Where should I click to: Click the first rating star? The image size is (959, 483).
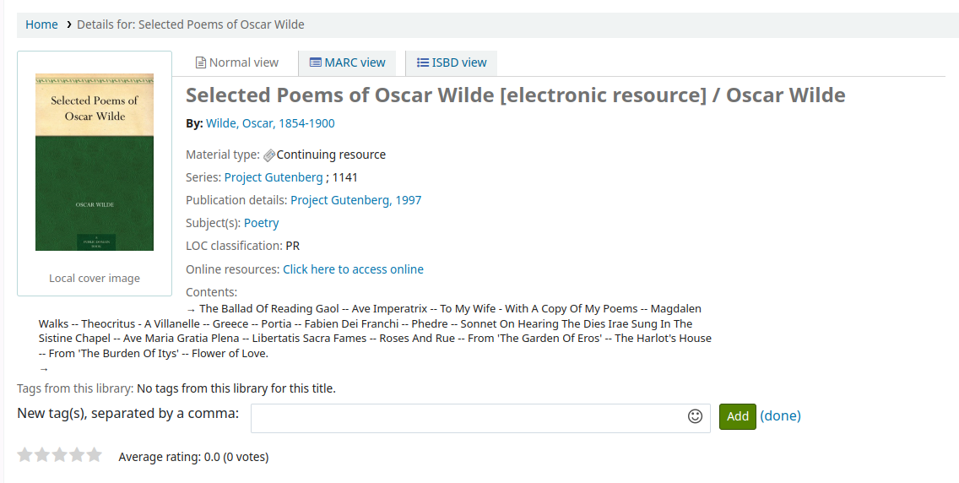(25, 455)
